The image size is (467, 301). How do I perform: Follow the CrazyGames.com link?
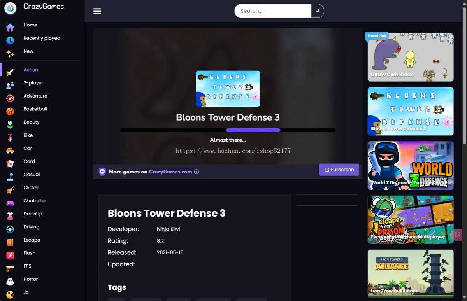(170, 171)
